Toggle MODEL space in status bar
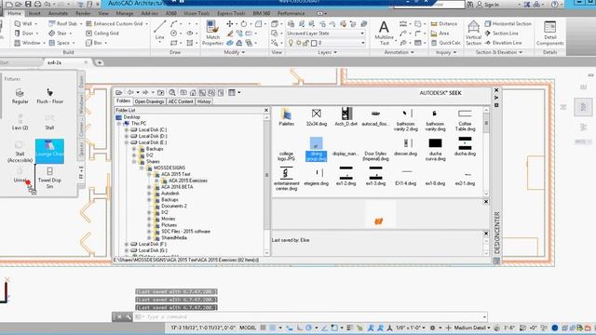 point(247,328)
